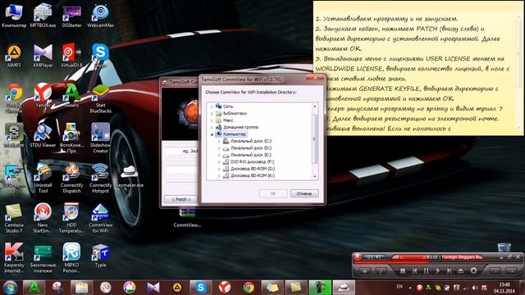Expand the Макс user folder node
This screenshot has height=295, width=525.
click(x=212, y=120)
